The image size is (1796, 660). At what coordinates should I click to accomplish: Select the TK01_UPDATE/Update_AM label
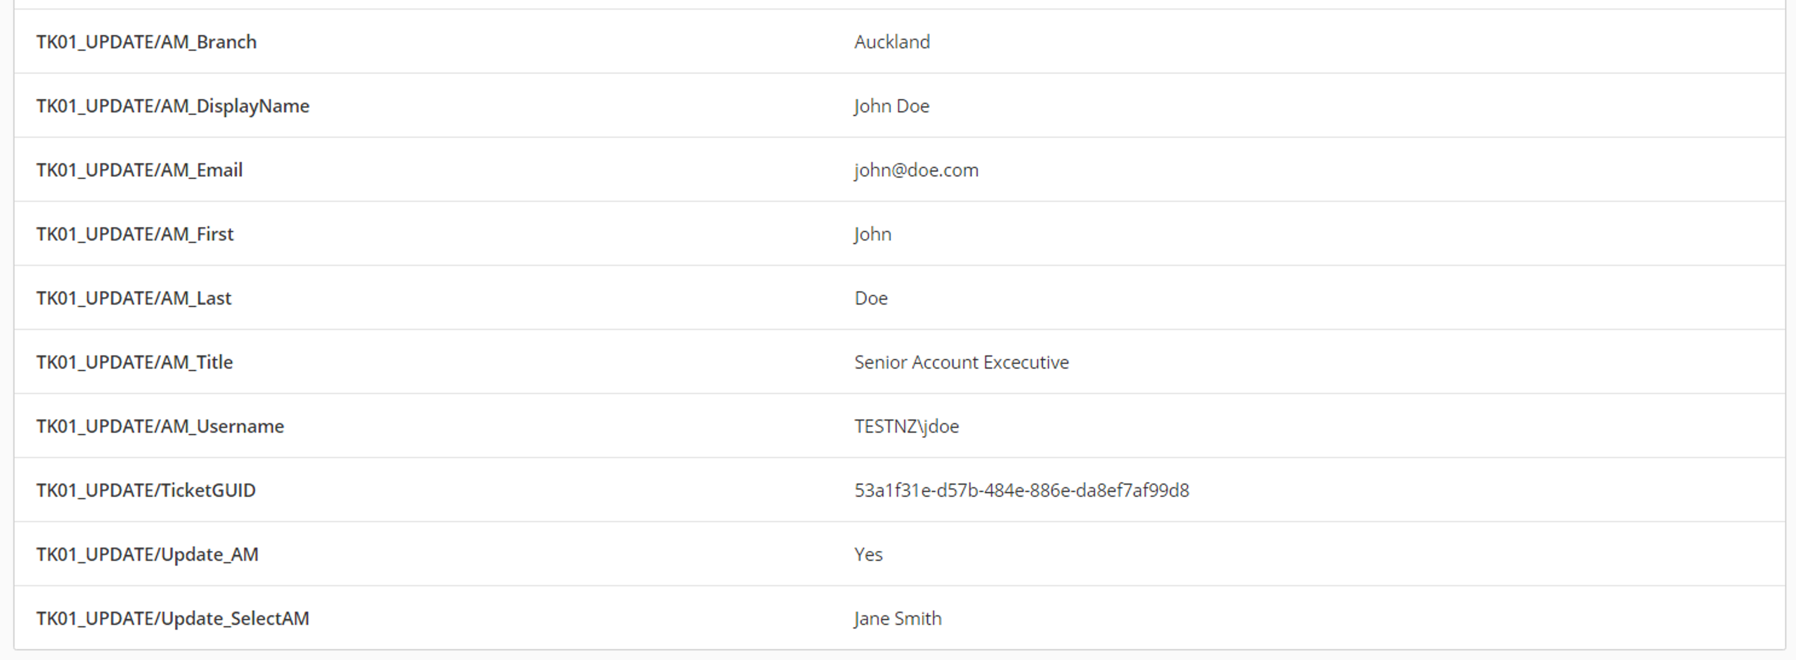pyautogui.click(x=147, y=555)
